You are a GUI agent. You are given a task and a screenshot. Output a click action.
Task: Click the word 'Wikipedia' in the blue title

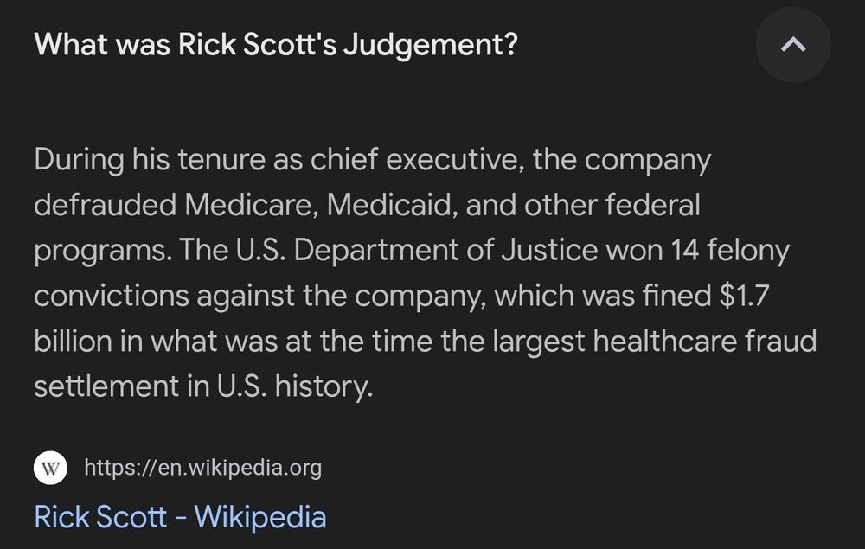pyautogui.click(x=260, y=516)
